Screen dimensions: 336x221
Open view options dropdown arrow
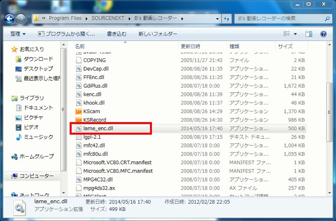[295, 34]
